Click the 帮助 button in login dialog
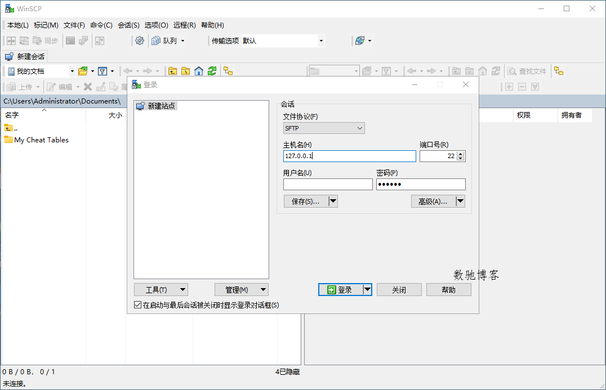 pyautogui.click(x=449, y=290)
